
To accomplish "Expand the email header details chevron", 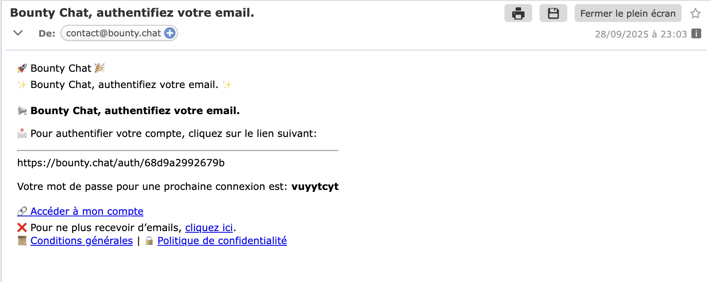I will 18,33.
